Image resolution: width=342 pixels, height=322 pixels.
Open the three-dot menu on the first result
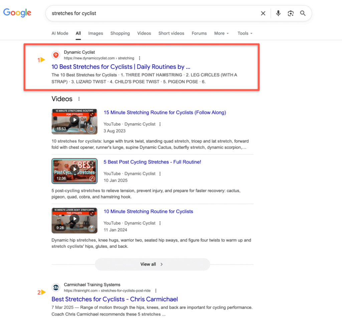[139, 58]
